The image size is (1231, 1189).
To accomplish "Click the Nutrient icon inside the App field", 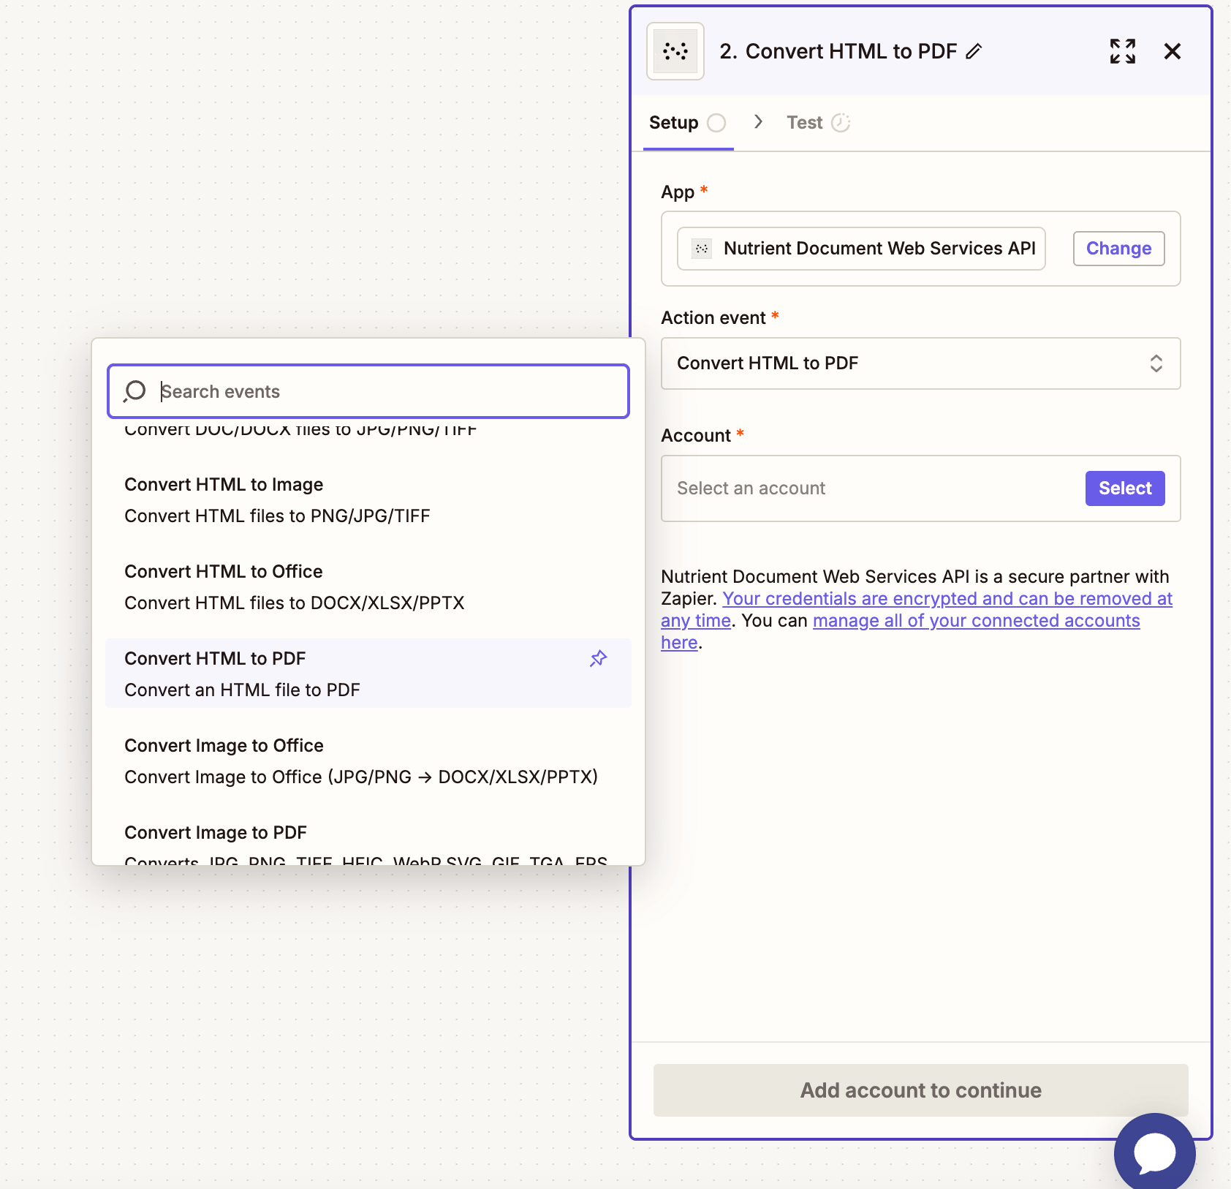I will (701, 249).
